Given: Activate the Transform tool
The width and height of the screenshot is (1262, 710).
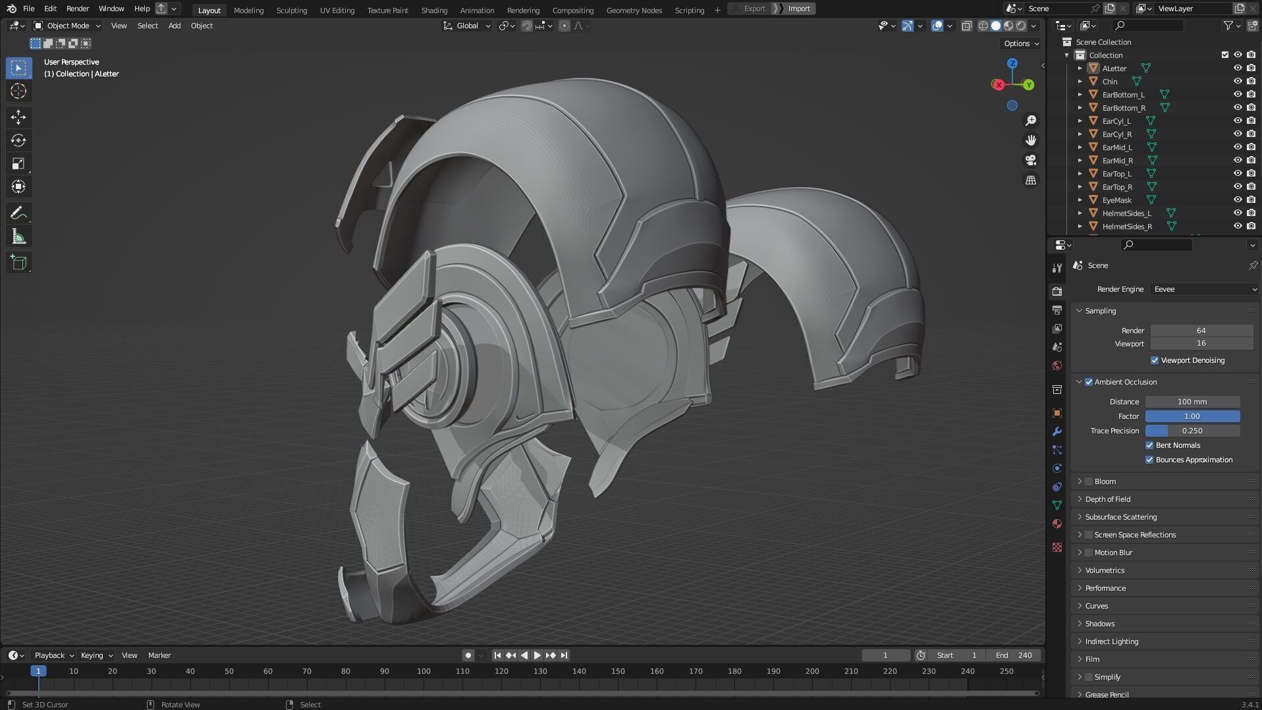Looking at the screenshot, I should 18,186.
